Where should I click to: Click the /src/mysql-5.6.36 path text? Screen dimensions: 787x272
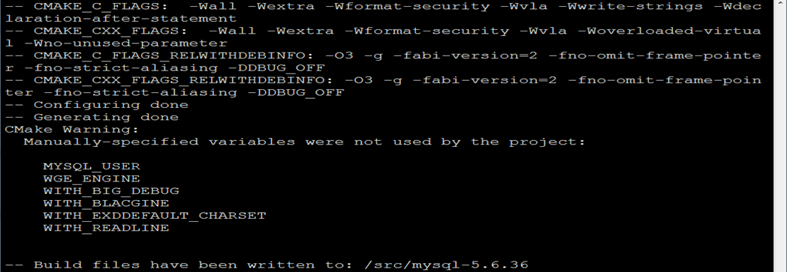pos(446,265)
